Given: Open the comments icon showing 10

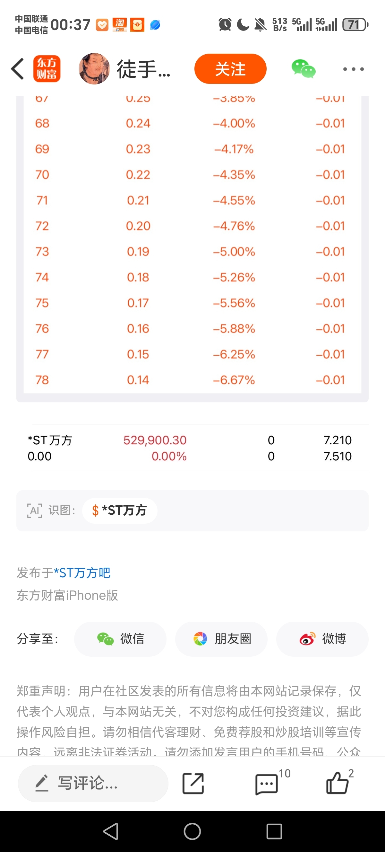Looking at the screenshot, I should (267, 784).
